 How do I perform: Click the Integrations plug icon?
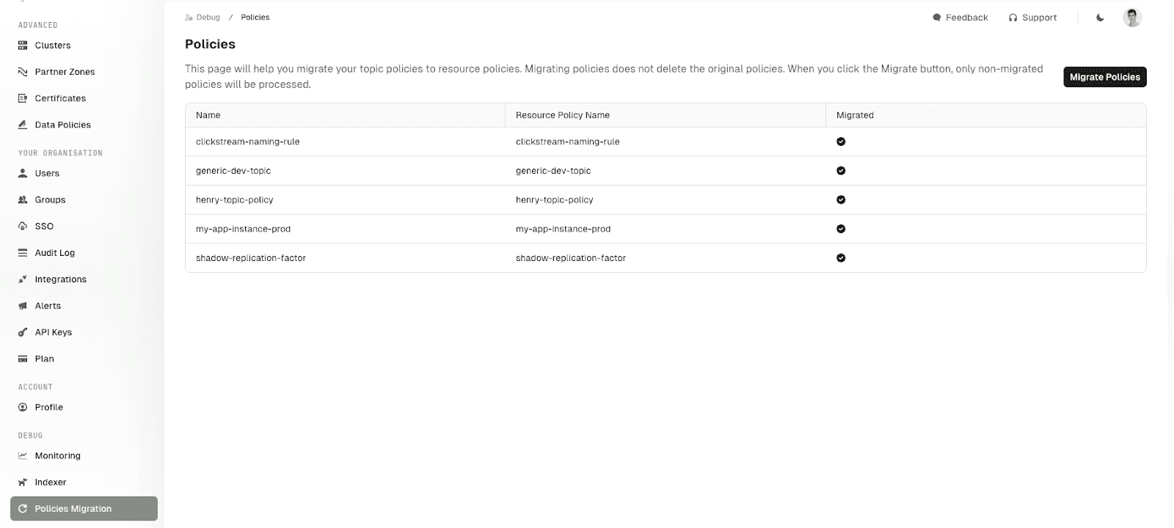(x=23, y=279)
